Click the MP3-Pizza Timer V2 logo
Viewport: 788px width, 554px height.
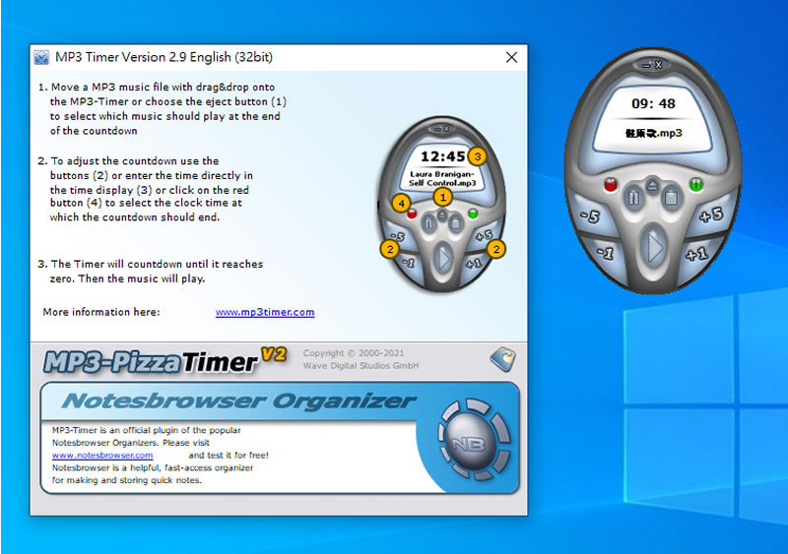click(164, 361)
